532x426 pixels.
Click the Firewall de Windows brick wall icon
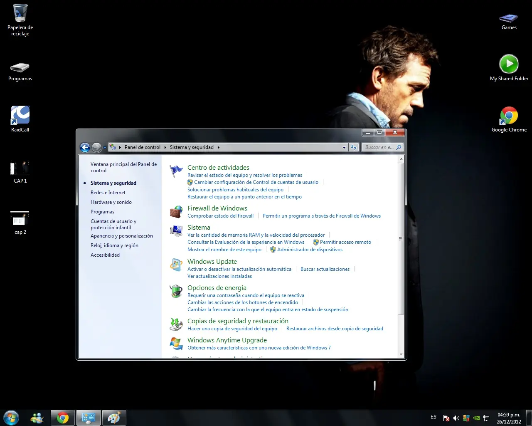176,212
